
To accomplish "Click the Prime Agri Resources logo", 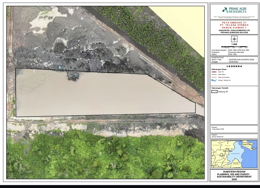I will (234, 10).
